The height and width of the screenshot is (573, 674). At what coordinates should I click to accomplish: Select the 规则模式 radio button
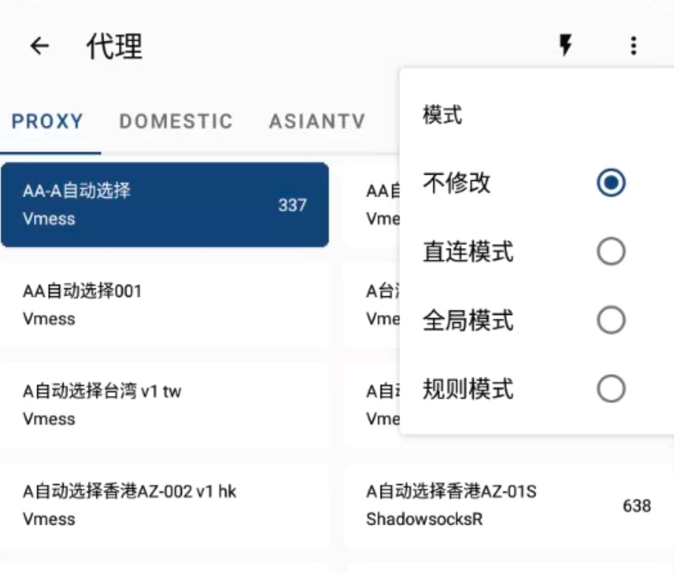coord(611,389)
